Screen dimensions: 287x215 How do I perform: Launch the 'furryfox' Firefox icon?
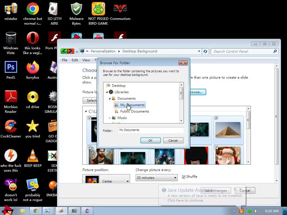click(x=33, y=70)
